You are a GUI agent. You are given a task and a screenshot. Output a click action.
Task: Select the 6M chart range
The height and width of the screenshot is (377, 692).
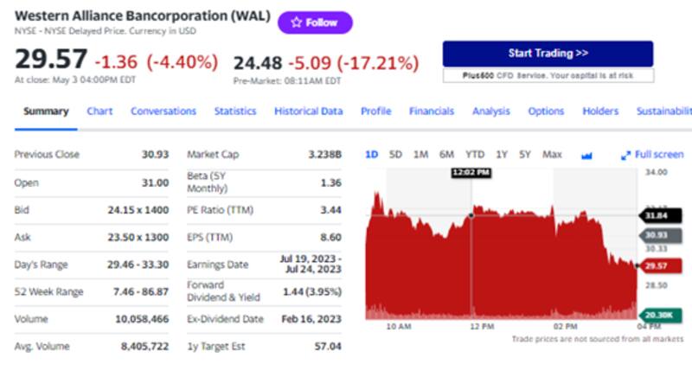coord(446,155)
